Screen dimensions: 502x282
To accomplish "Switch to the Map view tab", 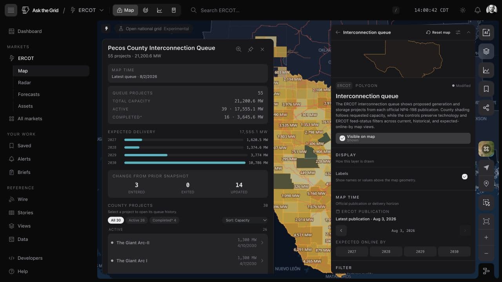I will click(125, 10).
